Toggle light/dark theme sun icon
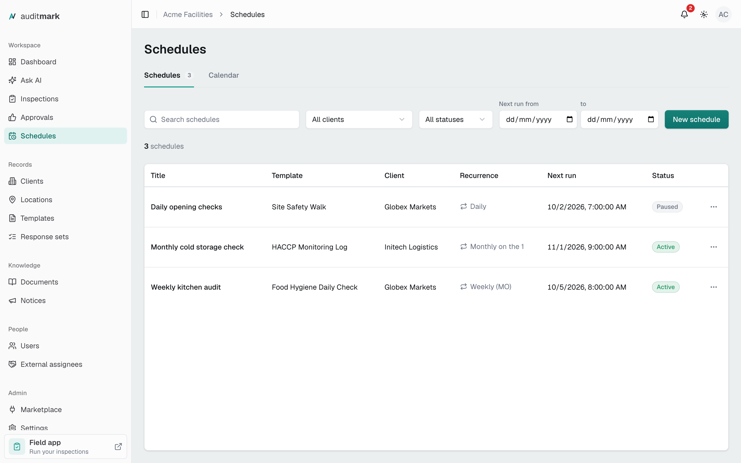The width and height of the screenshot is (741, 463). pos(704,14)
